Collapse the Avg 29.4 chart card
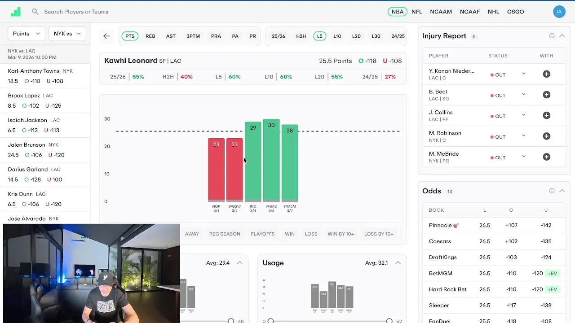The width and height of the screenshot is (575, 323). [240, 263]
